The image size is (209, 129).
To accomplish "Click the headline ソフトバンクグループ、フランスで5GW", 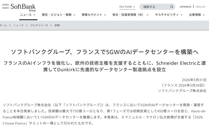I will pos(104,52).
